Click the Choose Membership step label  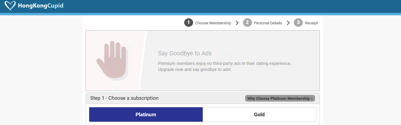[213, 23]
